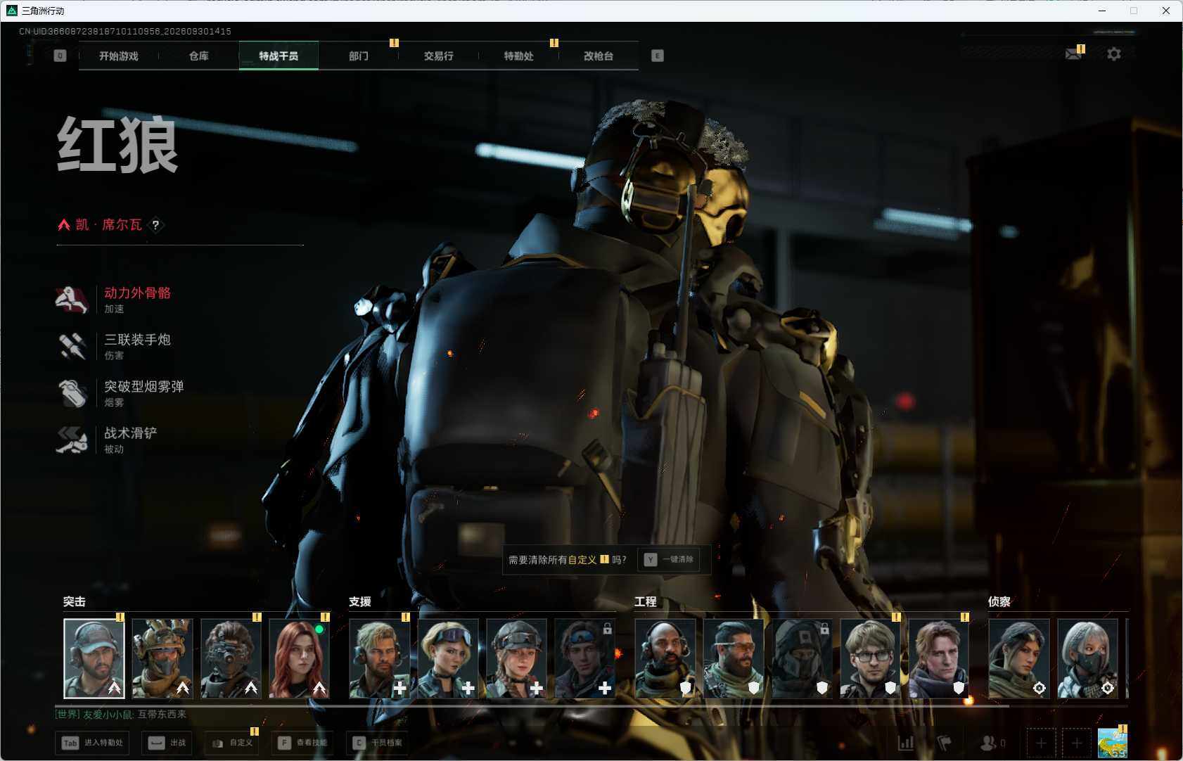Select the orange-glasses engineer operator portrait
The image size is (1183, 761).
click(734, 658)
